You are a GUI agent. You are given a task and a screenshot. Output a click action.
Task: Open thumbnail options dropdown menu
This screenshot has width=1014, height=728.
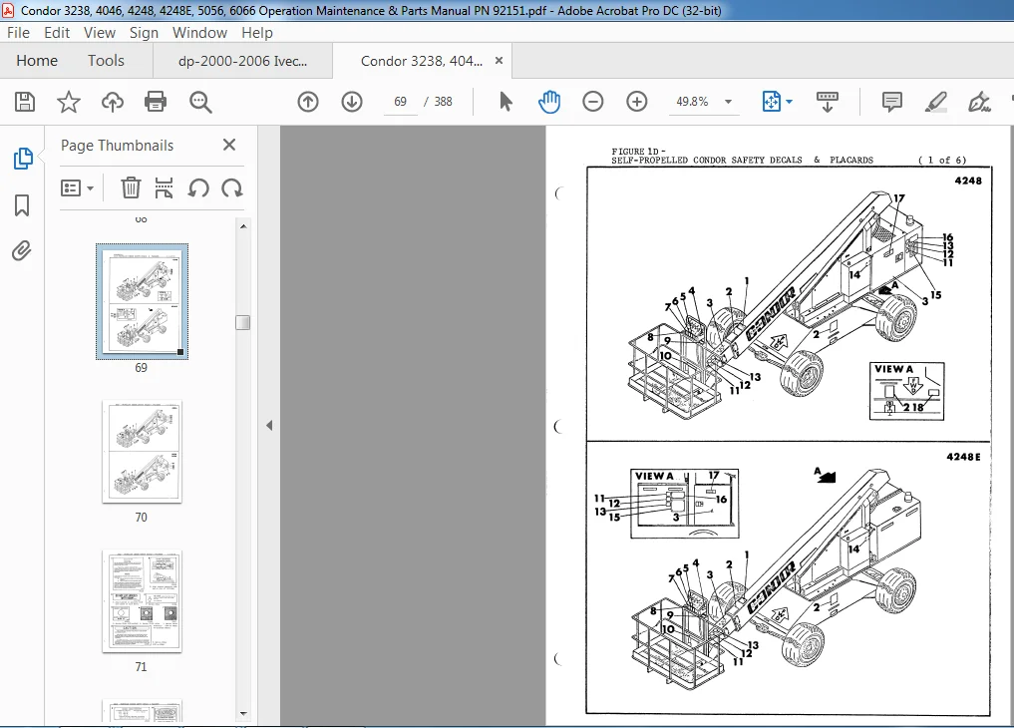coord(77,188)
